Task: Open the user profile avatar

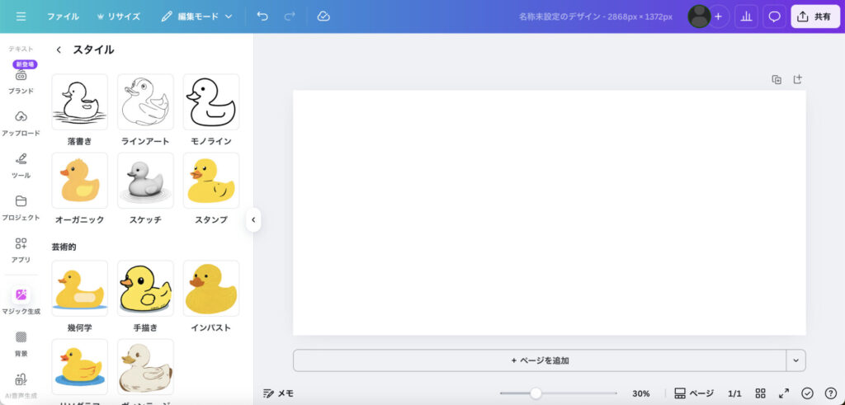Action: point(699,16)
